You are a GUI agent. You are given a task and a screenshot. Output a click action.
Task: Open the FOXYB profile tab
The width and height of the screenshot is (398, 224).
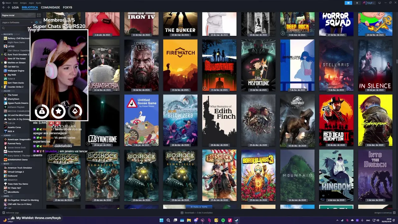[x=67, y=7]
